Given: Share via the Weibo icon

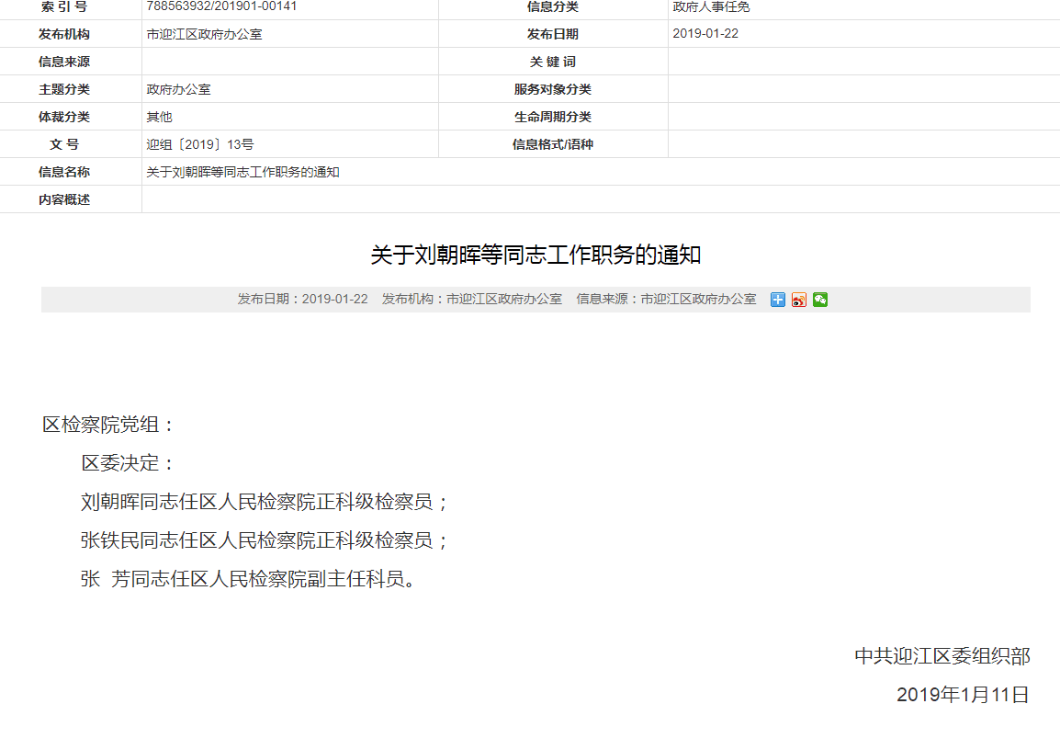Looking at the screenshot, I should tap(799, 300).
